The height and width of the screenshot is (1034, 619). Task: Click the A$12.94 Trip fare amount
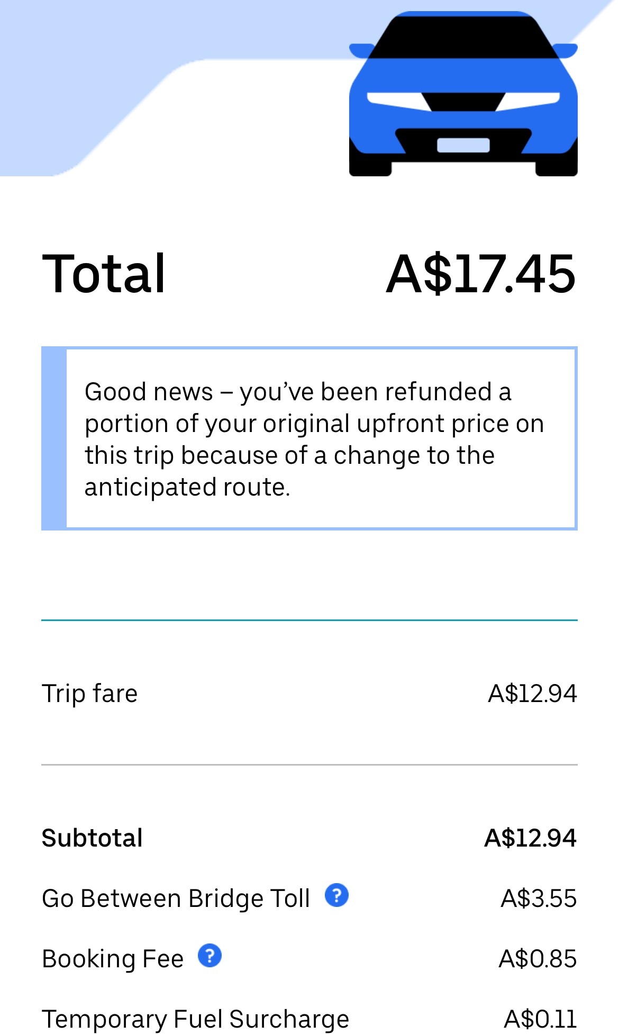(x=532, y=693)
